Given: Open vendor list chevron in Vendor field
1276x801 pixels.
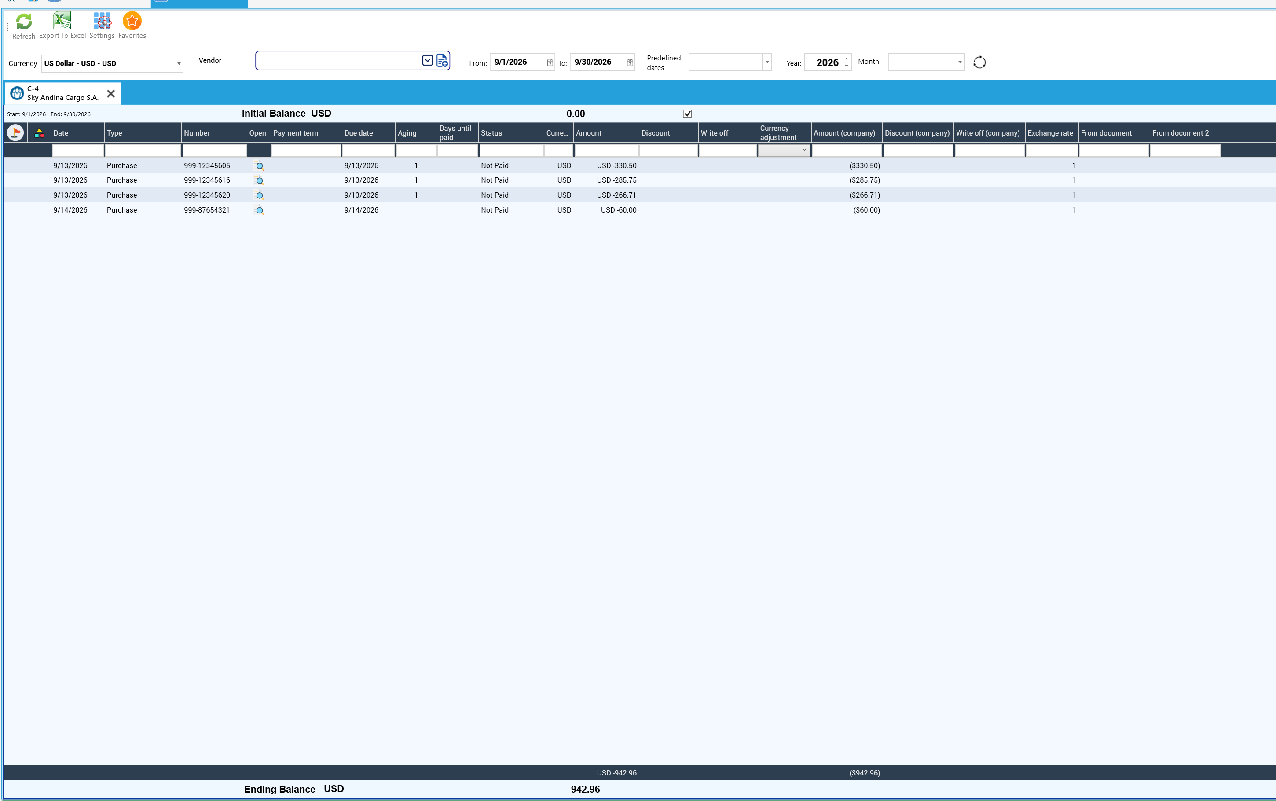Looking at the screenshot, I should tap(427, 60).
